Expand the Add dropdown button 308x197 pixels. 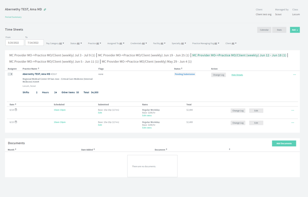pos(295,30)
